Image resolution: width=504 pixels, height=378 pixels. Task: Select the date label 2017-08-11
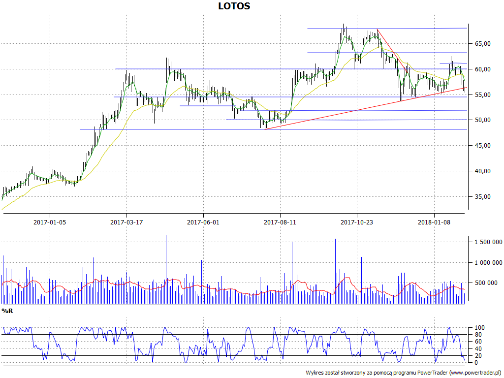[280, 222]
